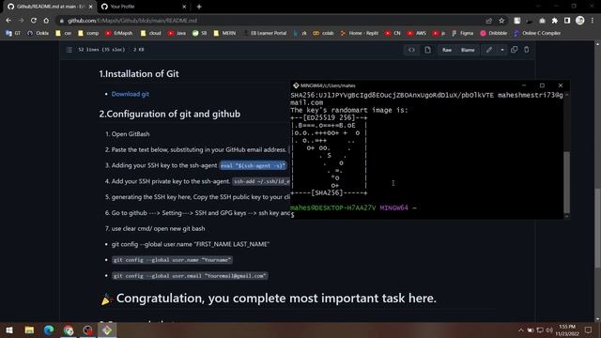Open the Download git link
Image resolution: width=601 pixels, height=338 pixels.
tap(130, 94)
